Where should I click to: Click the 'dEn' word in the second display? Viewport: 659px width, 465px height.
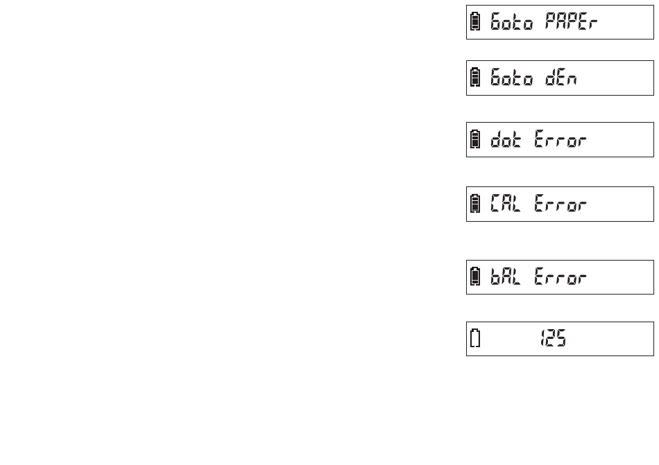(561, 78)
